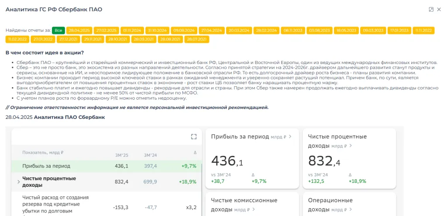Show the 28.10.2021 report
This screenshot has height=216, width=447.
(x=118, y=39)
